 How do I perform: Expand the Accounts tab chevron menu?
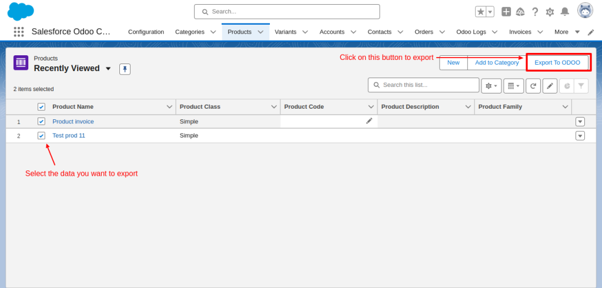[x=353, y=32]
